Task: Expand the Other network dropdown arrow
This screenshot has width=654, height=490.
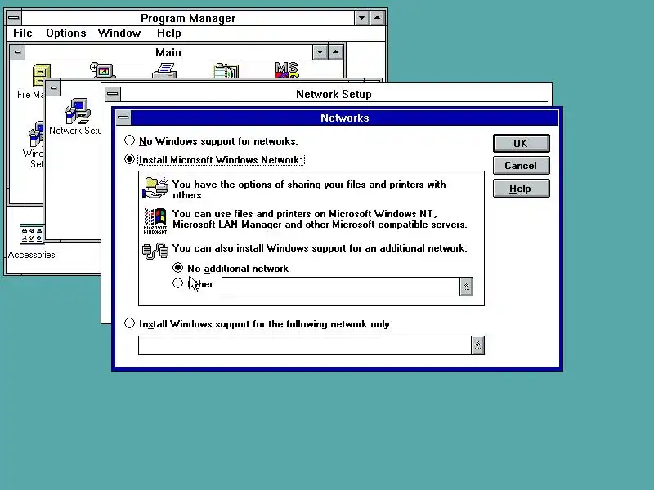Action: (x=466, y=287)
